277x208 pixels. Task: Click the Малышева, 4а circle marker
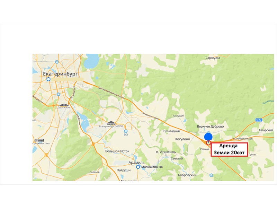pyautogui.click(x=138, y=167)
